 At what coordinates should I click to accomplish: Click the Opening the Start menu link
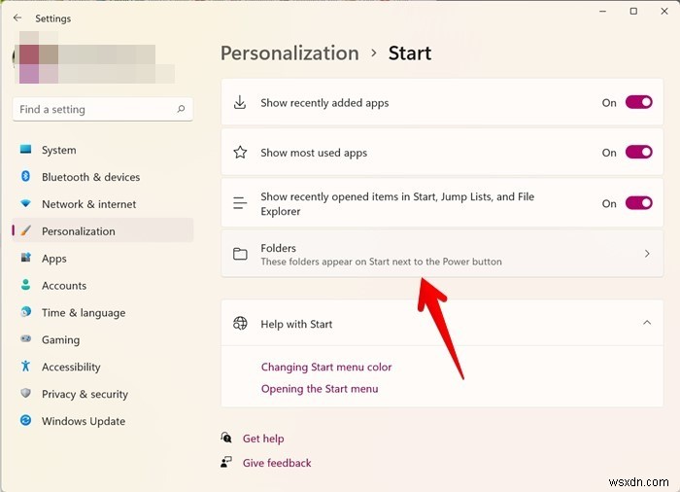[x=320, y=389]
